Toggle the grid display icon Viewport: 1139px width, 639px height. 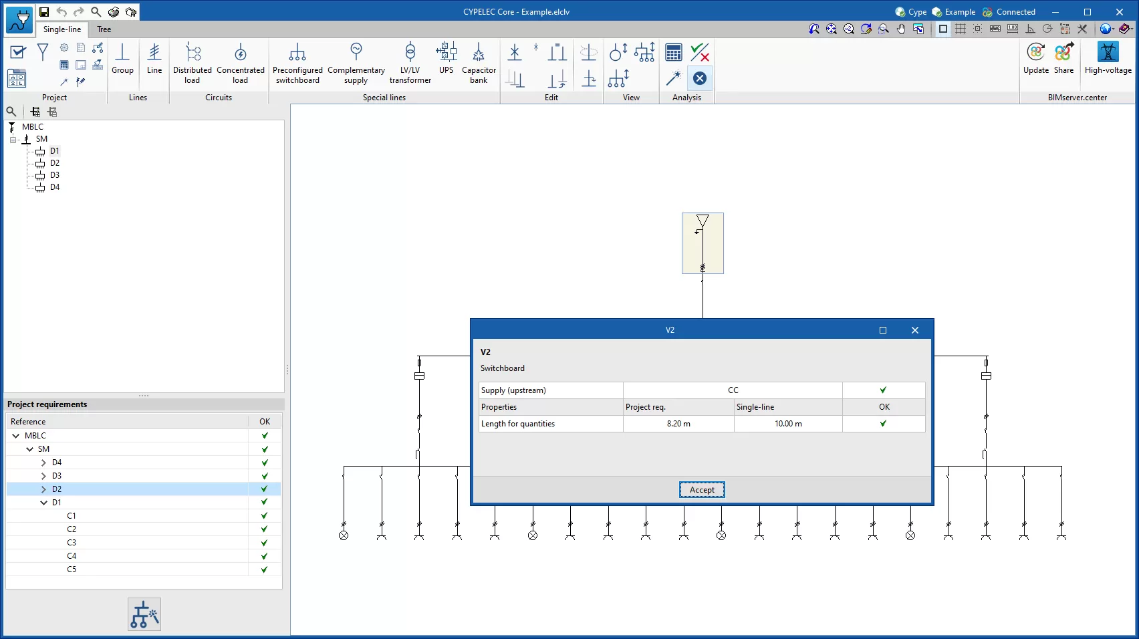click(961, 29)
